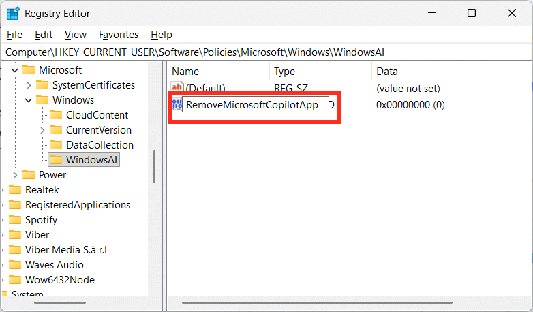
Task: Select the Waves Audio key label
Action: coord(55,265)
